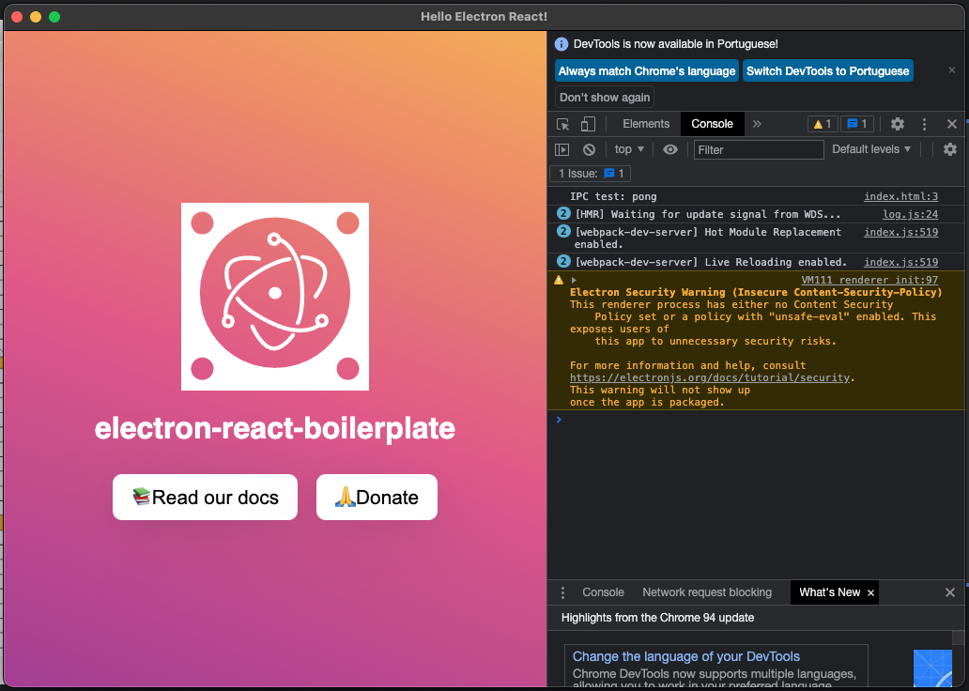Click the Don't show again button
Viewport: 969px width, 691px height.
(605, 98)
